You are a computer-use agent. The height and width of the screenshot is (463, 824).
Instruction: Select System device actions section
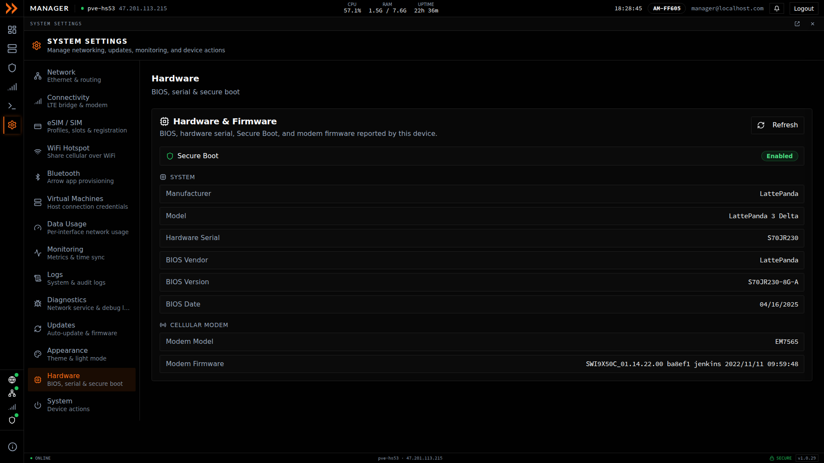82,405
